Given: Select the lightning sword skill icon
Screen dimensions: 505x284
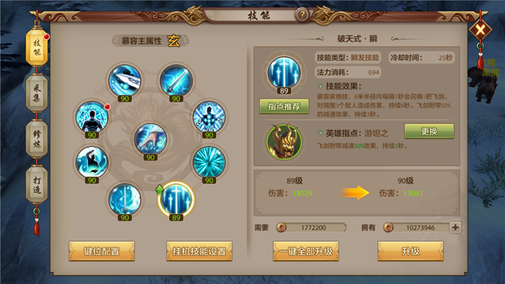Looking at the screenshot, I should (x=176, y=81).
